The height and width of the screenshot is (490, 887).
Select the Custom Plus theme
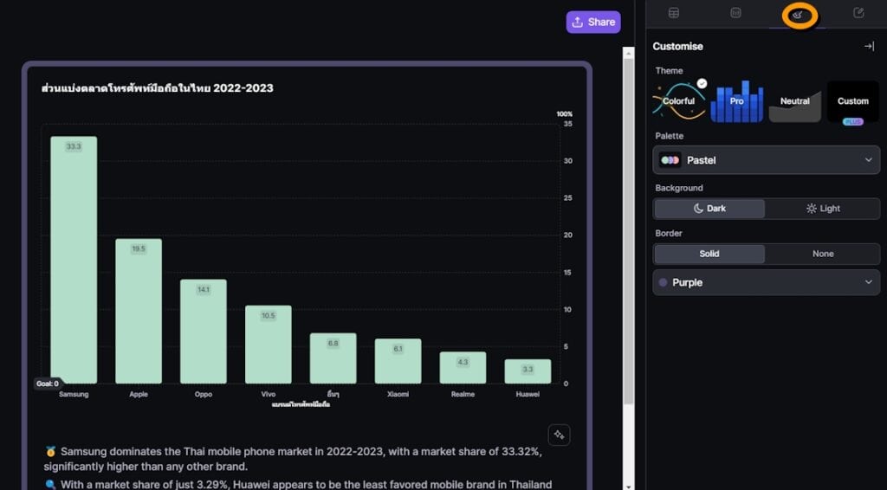click(852, 101)
